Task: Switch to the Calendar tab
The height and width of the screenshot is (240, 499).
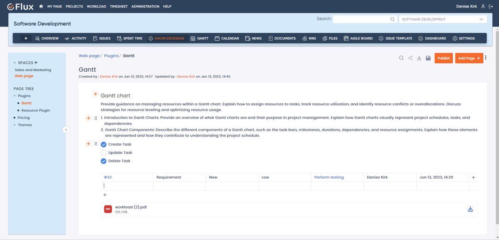Action: [x=227, y=38]
